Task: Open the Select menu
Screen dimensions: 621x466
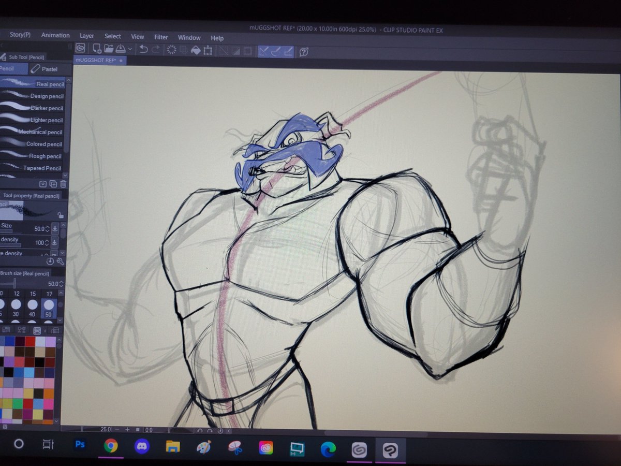Action: tap(113, 36)
